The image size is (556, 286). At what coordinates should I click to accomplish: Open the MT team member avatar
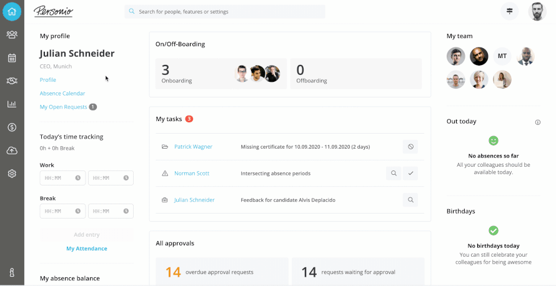point(502,56)
